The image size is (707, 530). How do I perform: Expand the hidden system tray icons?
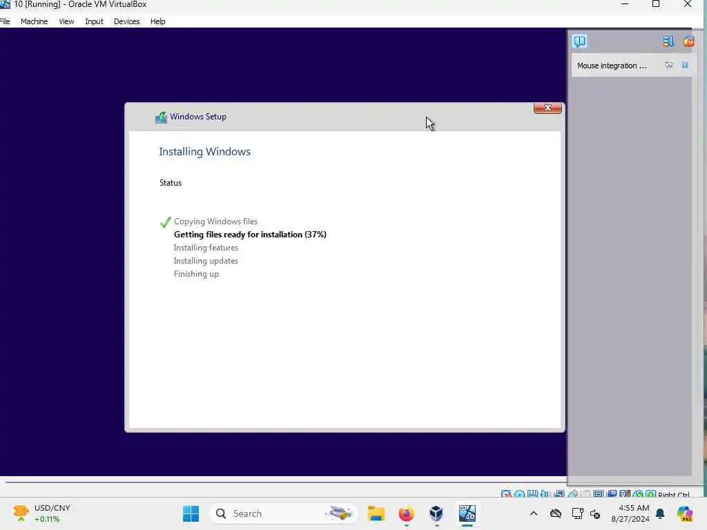pos(534,513)
